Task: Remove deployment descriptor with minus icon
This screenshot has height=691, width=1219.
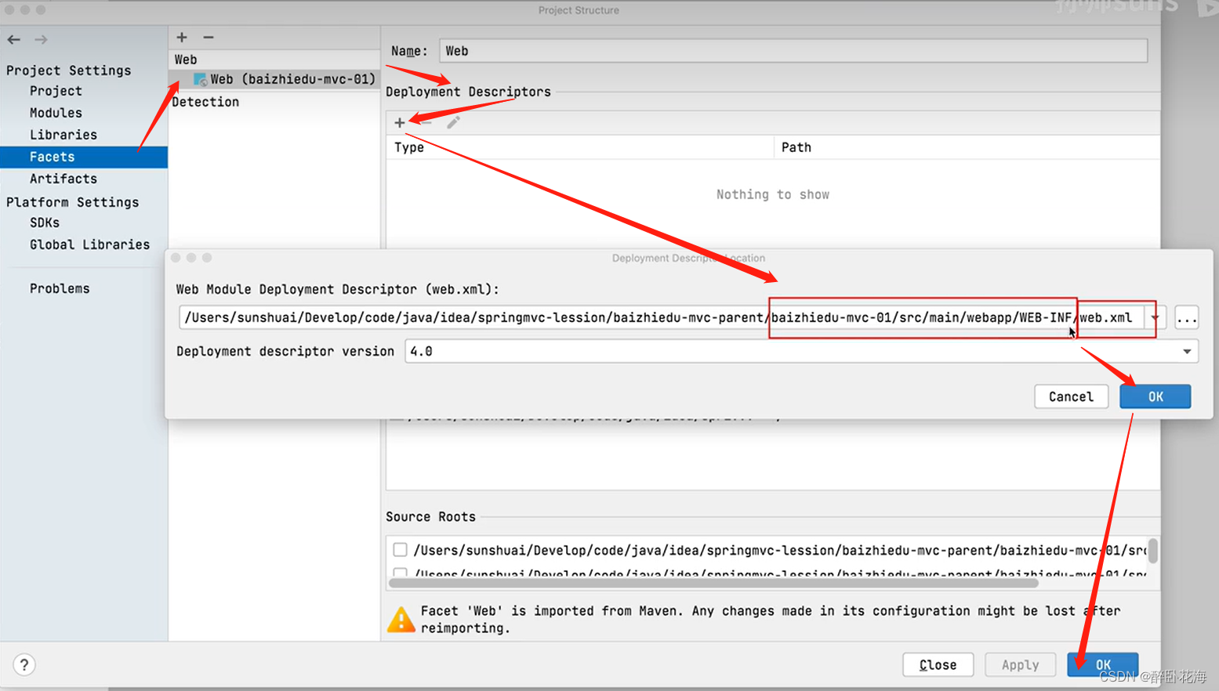Action: click(x=426, y=122)
